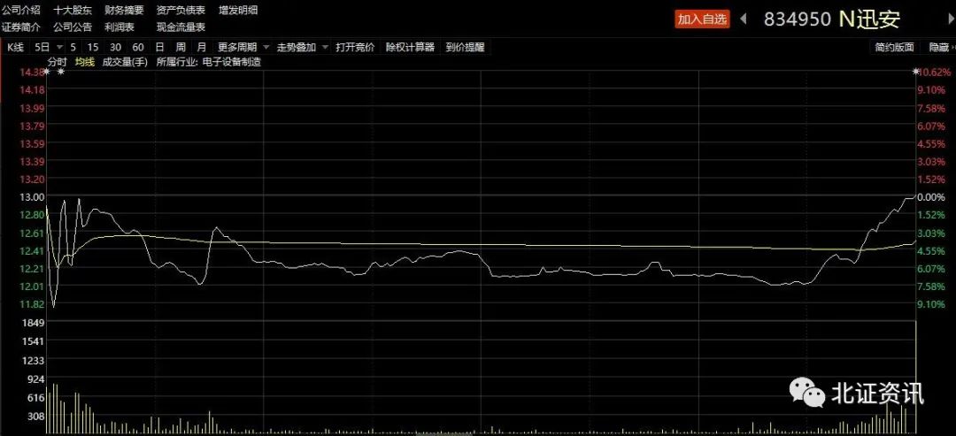Go to next stock with the right arrow

(949, 19)
